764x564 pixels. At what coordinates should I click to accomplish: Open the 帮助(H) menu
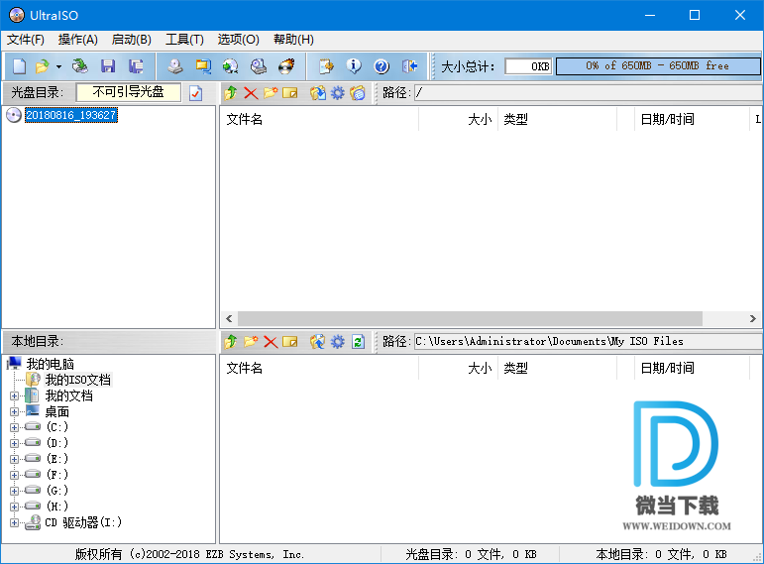[293, 40]
